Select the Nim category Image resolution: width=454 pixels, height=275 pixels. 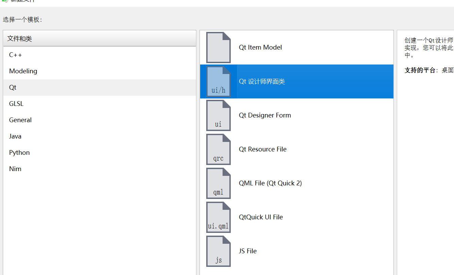(100, 169)
